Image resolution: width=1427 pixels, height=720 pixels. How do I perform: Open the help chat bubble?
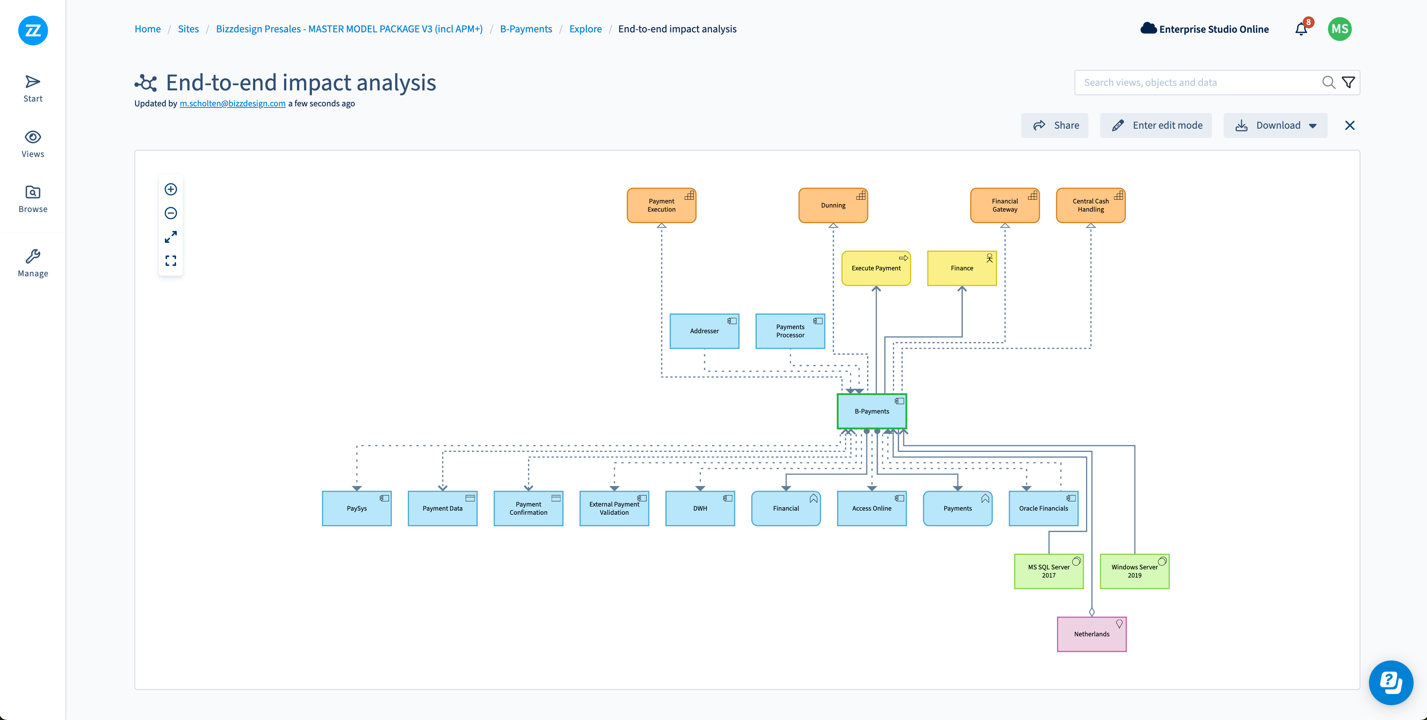pos(1391,682)
